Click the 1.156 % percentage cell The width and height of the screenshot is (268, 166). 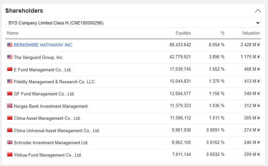pos(217,93)
